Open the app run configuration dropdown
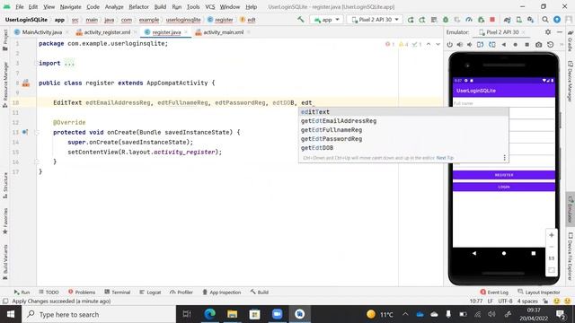This screenshot has width=575, height=323. pyautogui.click(x=326, y=20)
